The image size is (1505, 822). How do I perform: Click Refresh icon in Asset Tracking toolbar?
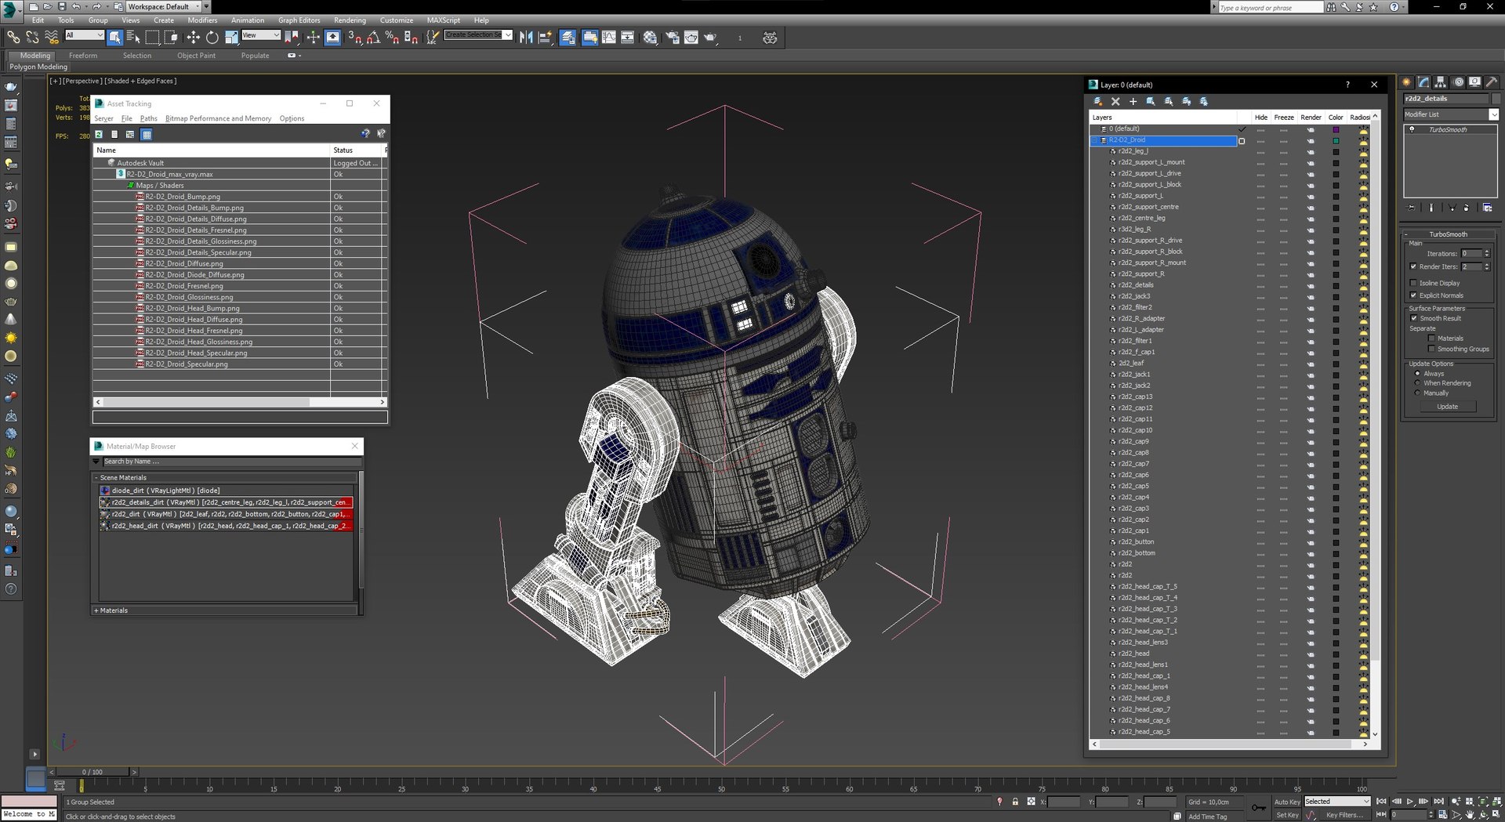click(x=100, y=135)
